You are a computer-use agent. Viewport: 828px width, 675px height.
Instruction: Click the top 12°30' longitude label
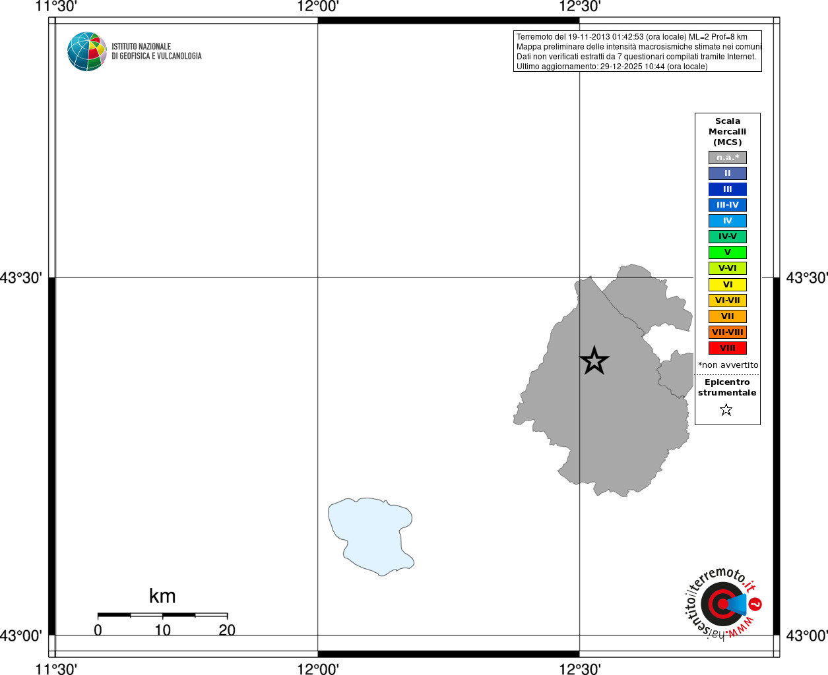coord(580,7)
